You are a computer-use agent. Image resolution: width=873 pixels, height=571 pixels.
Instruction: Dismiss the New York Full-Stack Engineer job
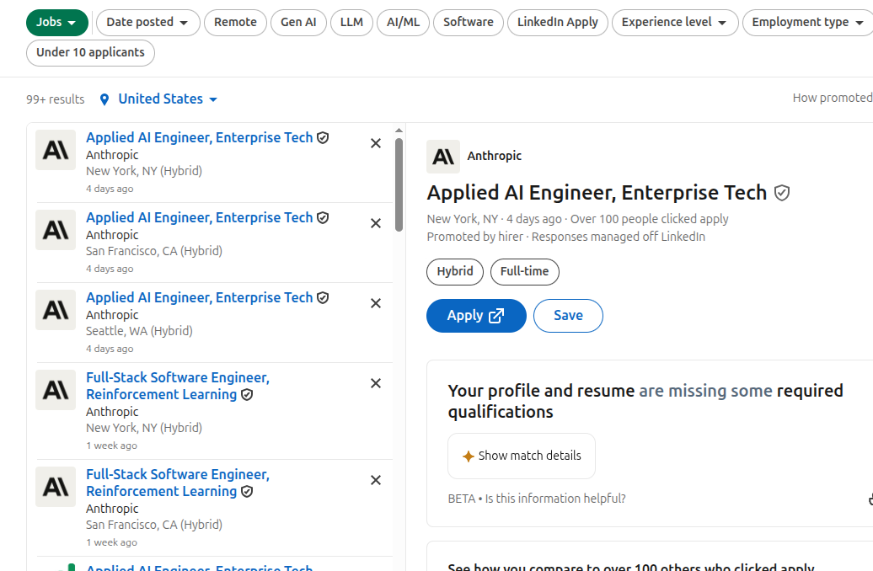pyautogui.click(x=376, y=383)
